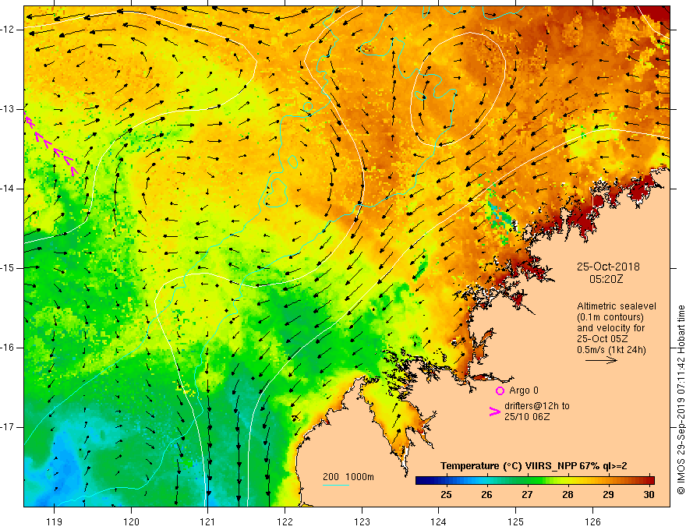Click the longitude label '126'
The height and width of the screenshot is (530, 686).
pyautogui.click(x=592, y=521)
